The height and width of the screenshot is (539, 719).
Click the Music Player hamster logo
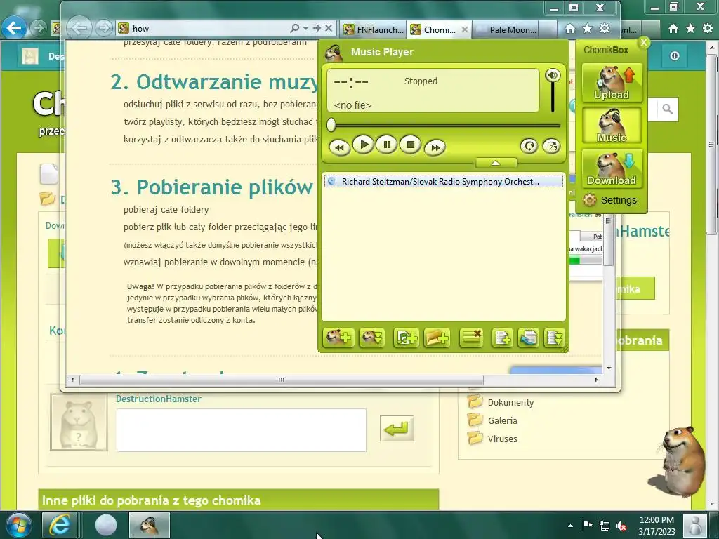(334, 53)
